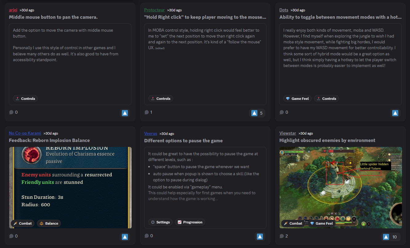This screenshot has width=410, height=248.
Task: Open No Co-op Karami's profile
Action: coord(25,133)
